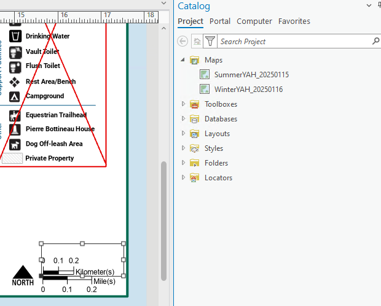Expand the Locators node
The width and height of the screenshot is (381, 306).
coord(184,177)
